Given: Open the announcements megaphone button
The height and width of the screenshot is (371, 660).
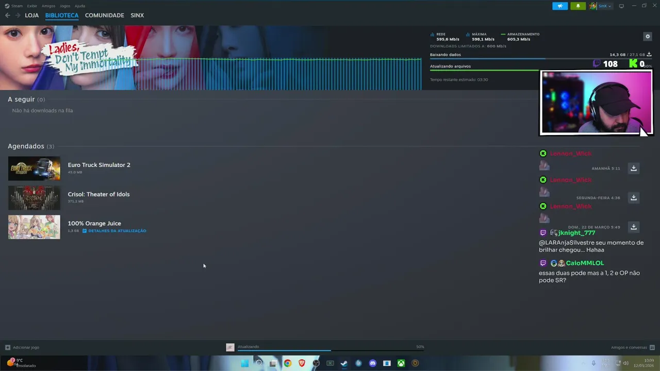Looking at the screenshot, I should pyautogui.click(x=560, y=6).
